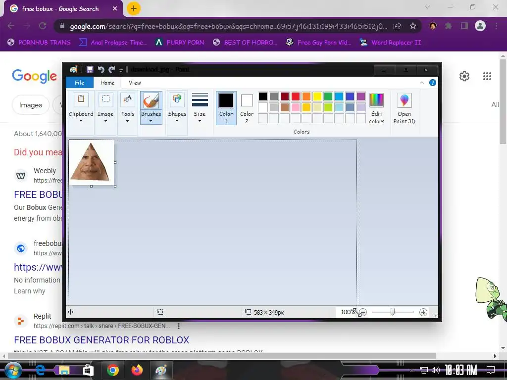Image resolution: width=507 pixels, height=380 pixels.
Task: Click the taskbar clock 10:03 AM
Action: pos(461,370)
